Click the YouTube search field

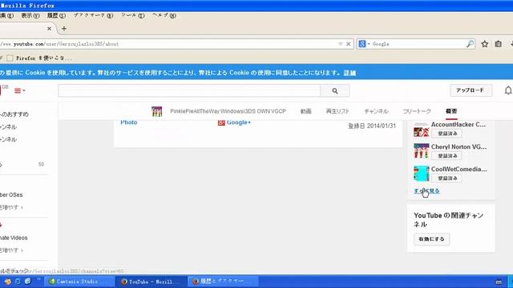coord(189,90)
